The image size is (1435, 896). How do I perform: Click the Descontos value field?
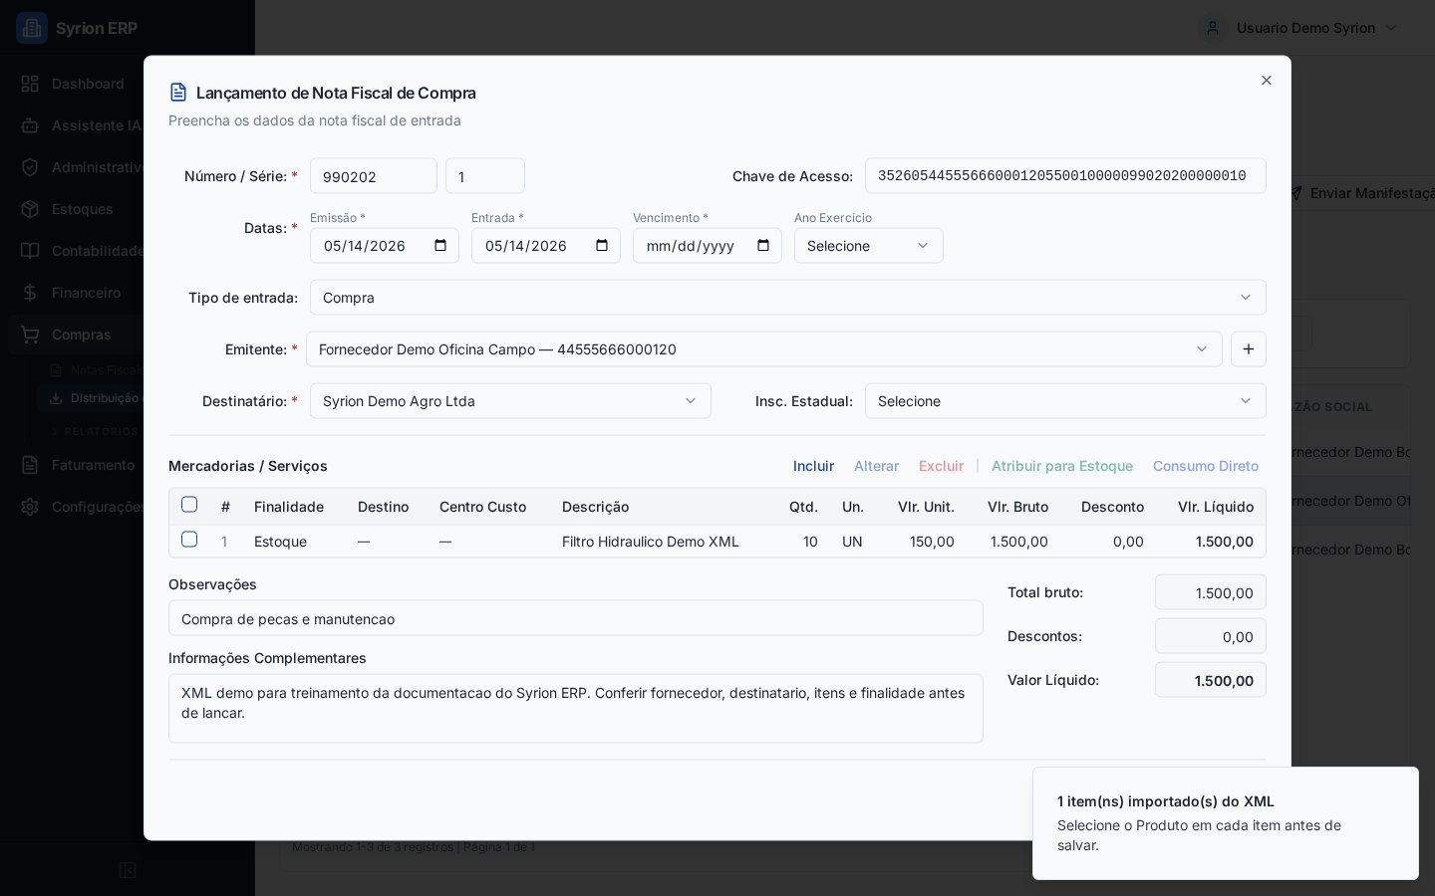(x=1211, y=636)
